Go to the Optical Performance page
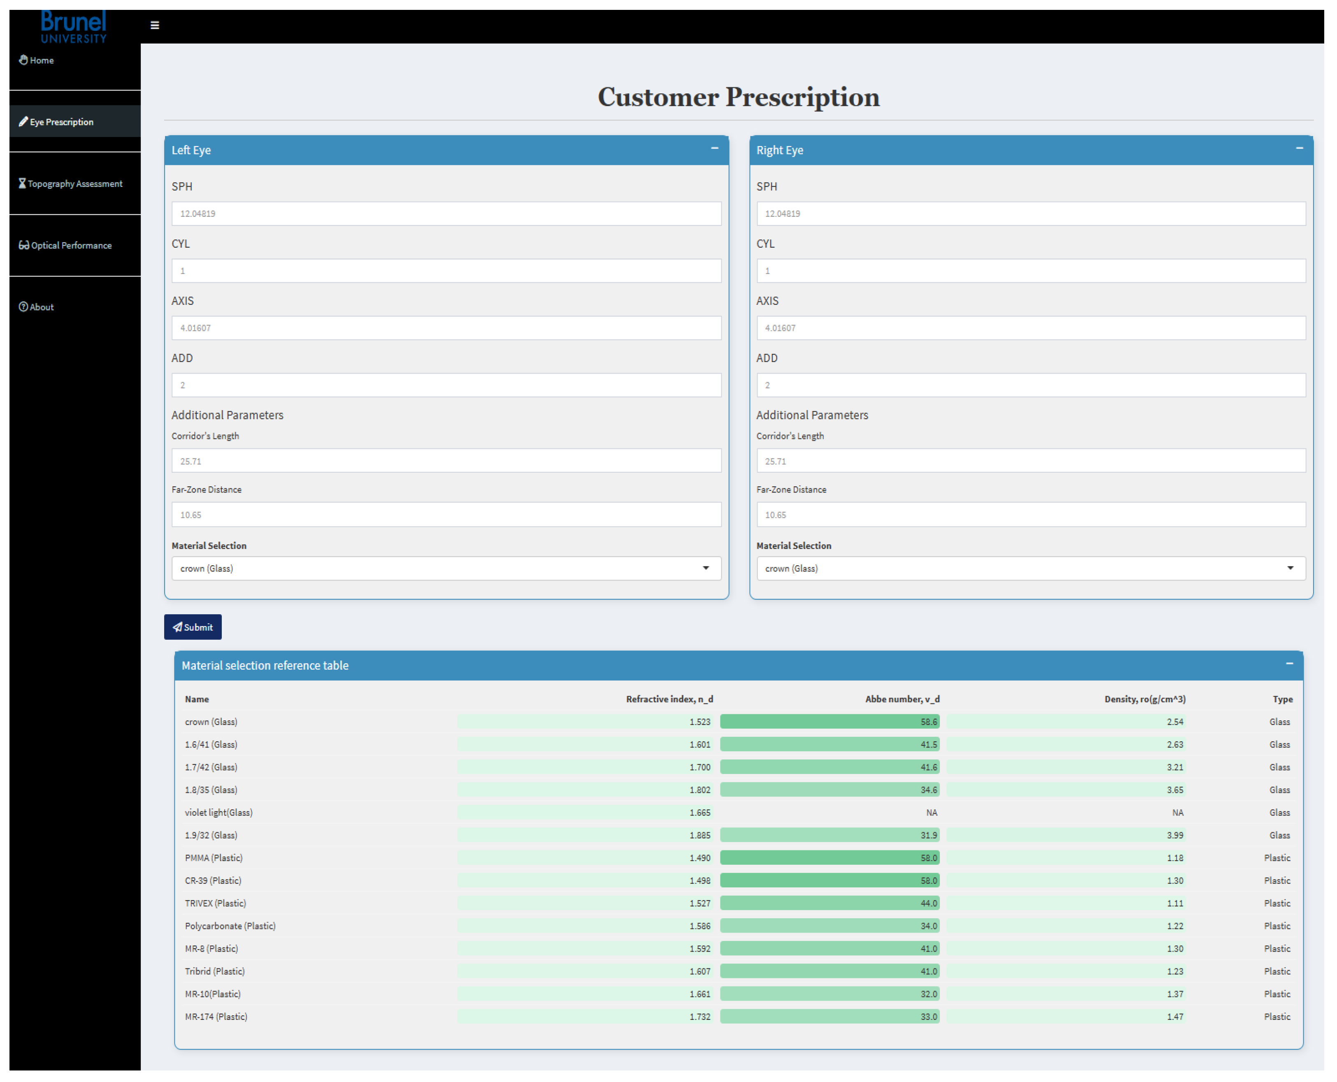The height and width of the screenshot is (1082, 1337). point(71,246)
